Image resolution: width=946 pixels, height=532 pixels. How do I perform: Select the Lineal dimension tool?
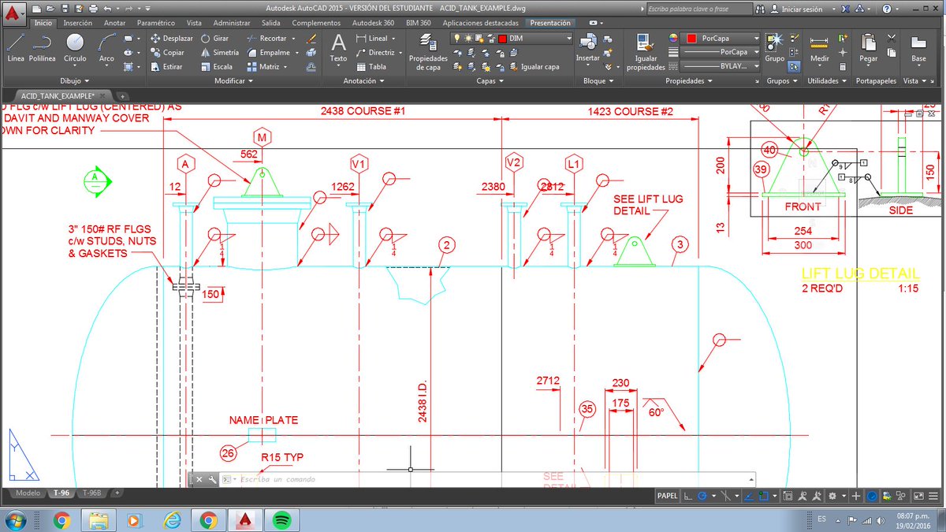[x=371, y=38]
